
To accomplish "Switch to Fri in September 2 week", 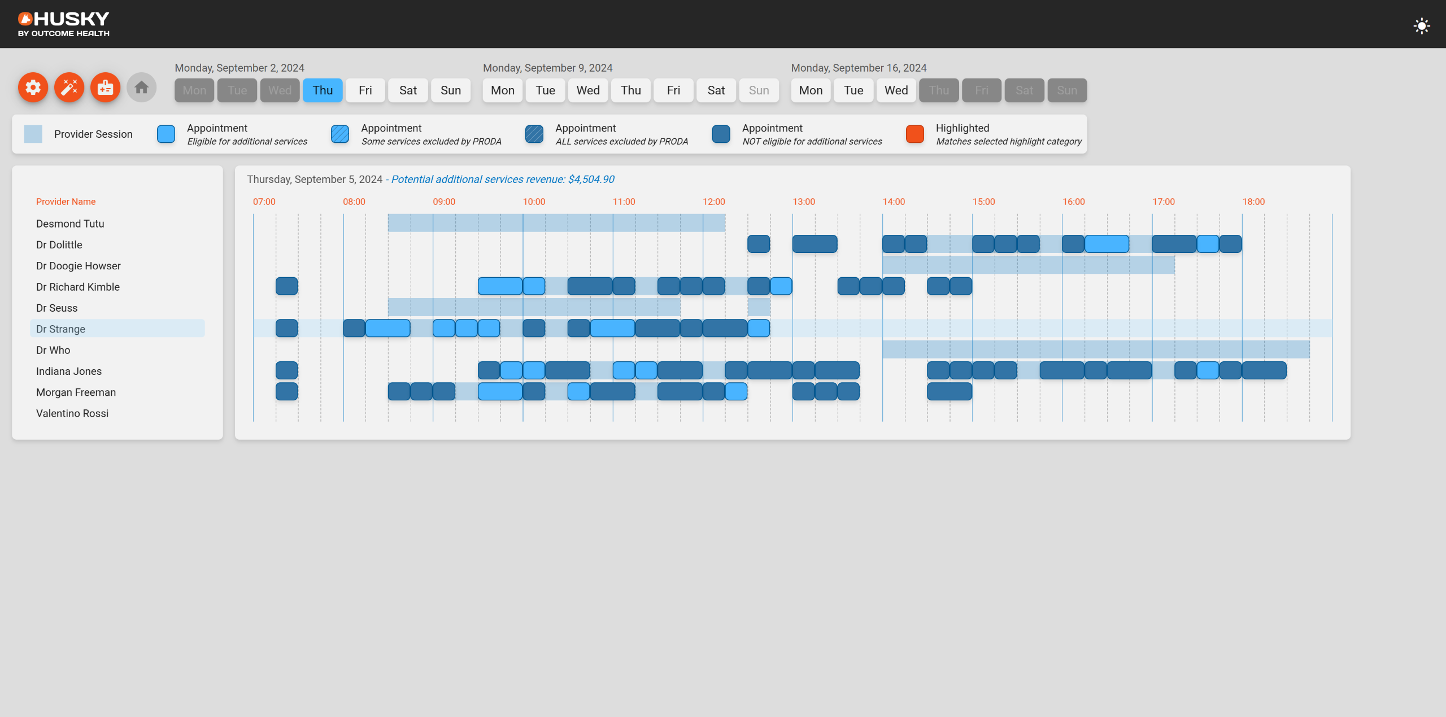I will point(365,90).
